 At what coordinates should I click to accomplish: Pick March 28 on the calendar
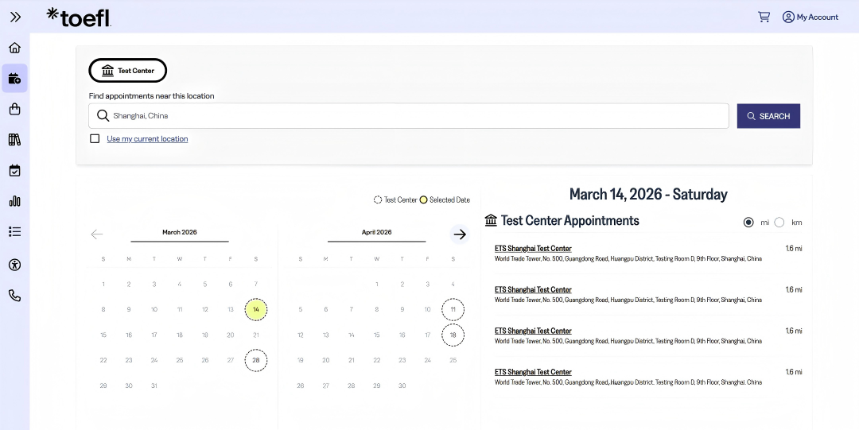pyautogui.click(x=256, y=360)
